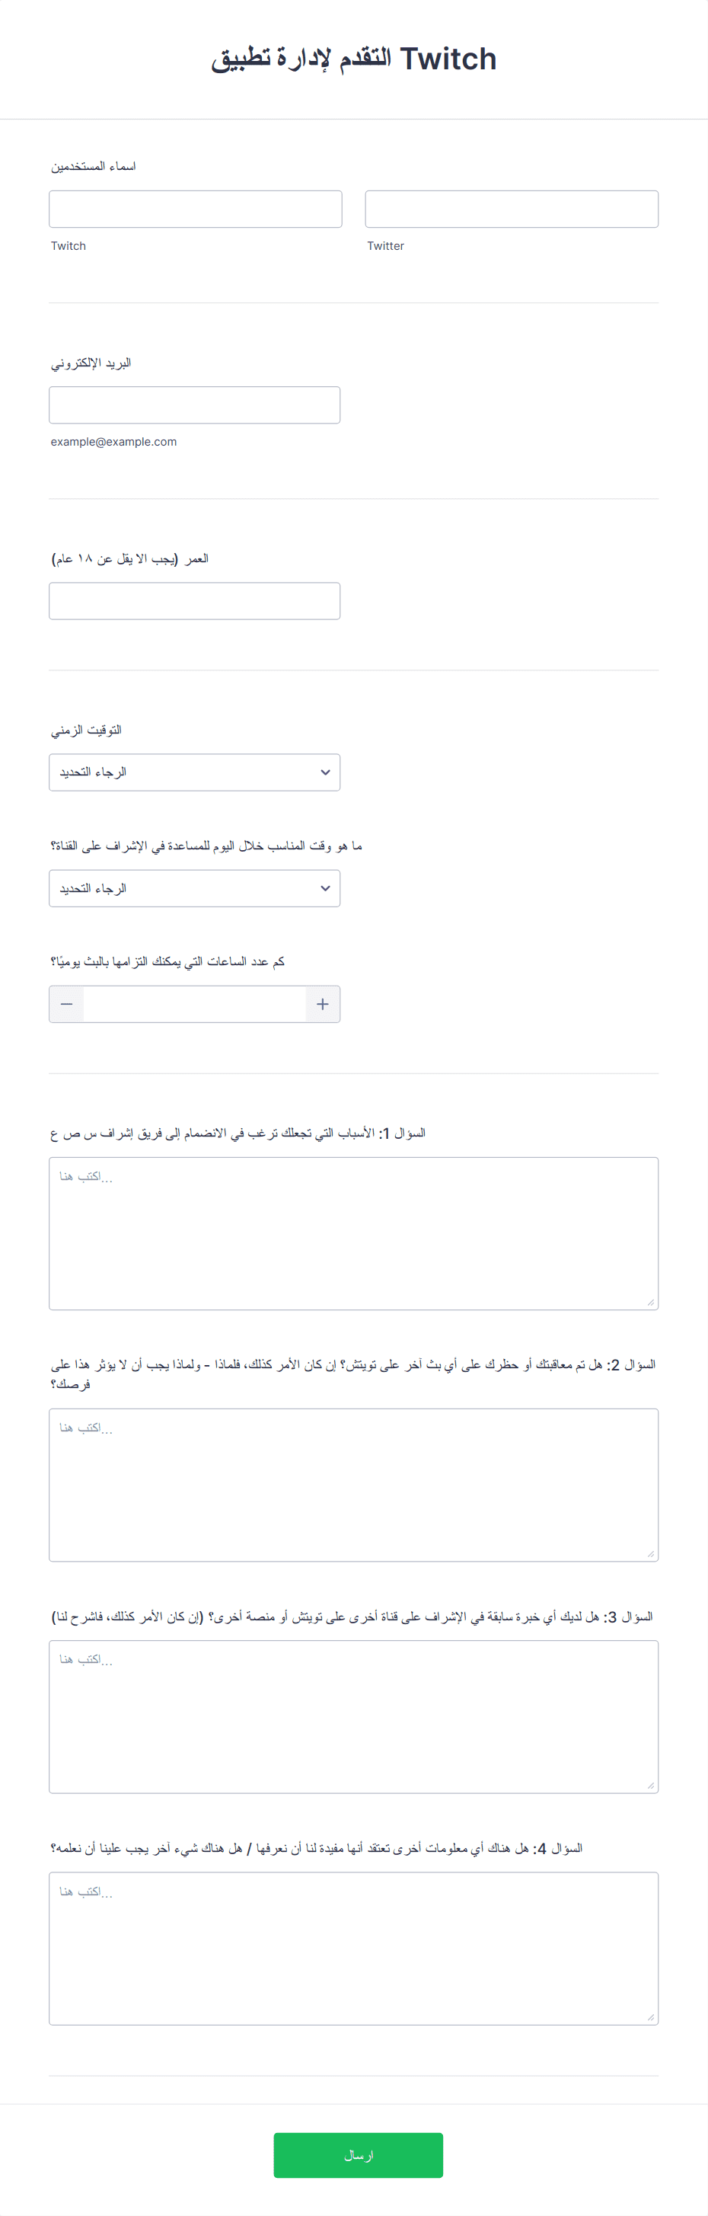Click resize handle of Question 1 textarea
708x2216 pixels.
coord(650,1303)
